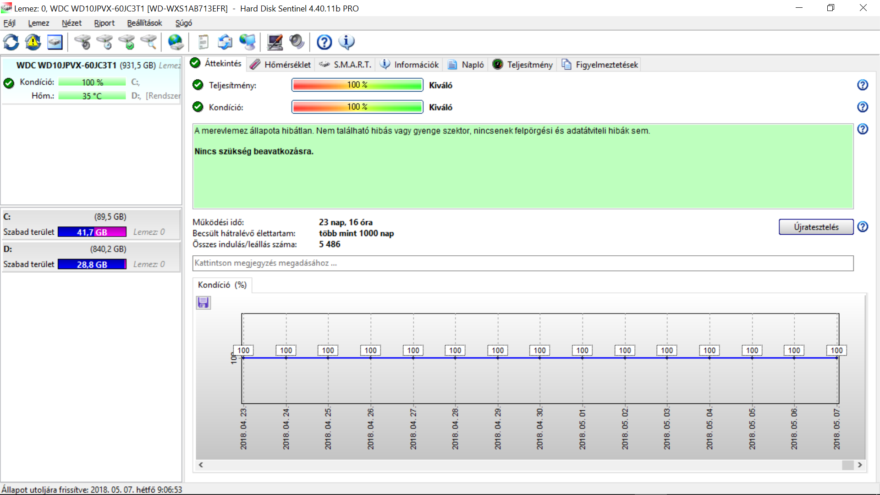Switch to the Teljesítmény tab
Viewport: 880px width, 495px height.
(522, 65)
